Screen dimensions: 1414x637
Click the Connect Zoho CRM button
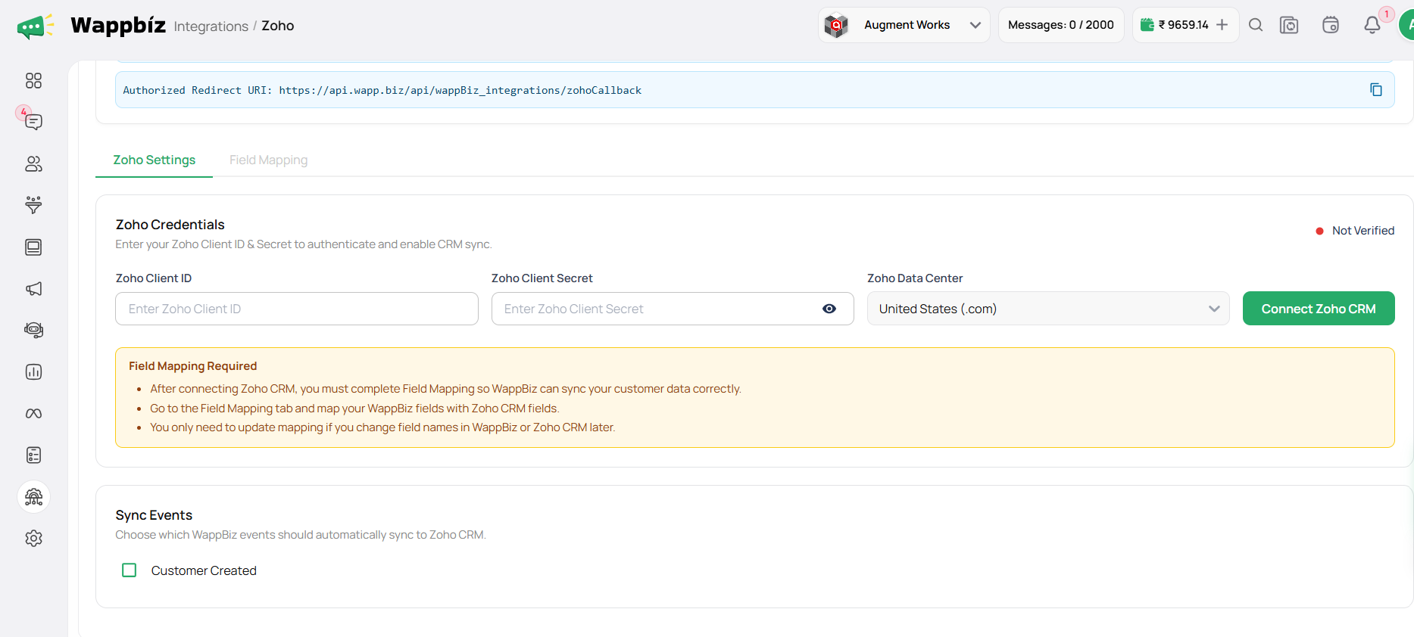coord(1319,309)
